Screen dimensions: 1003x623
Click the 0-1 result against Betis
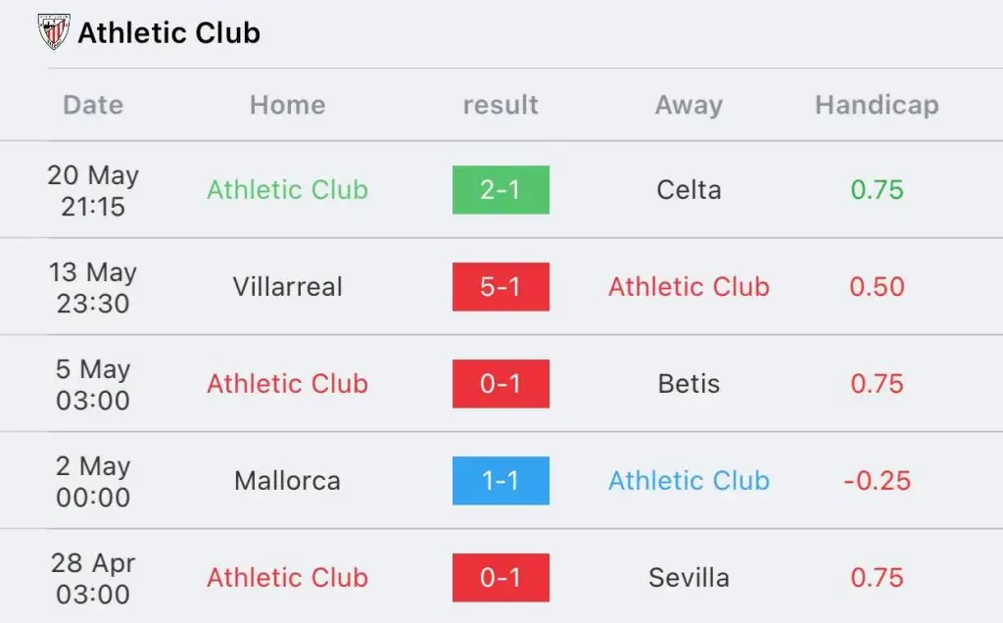[501, 384]
